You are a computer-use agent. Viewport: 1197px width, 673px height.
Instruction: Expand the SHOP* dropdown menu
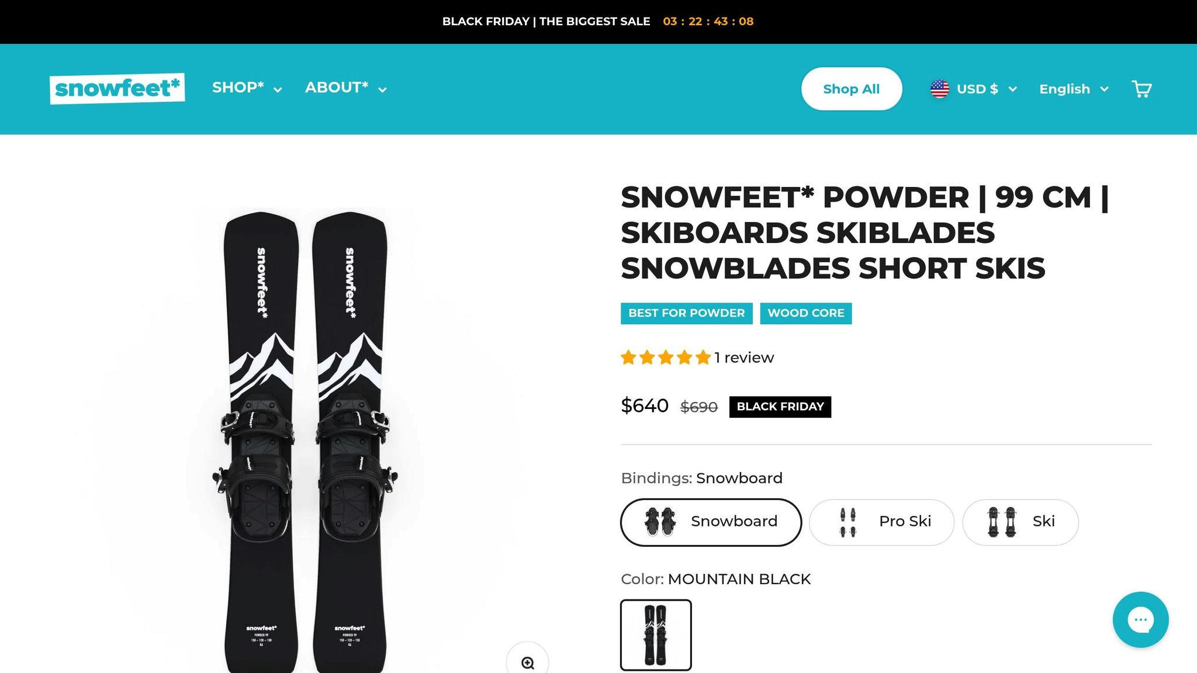pyautogui.click(x=247, y=88)
